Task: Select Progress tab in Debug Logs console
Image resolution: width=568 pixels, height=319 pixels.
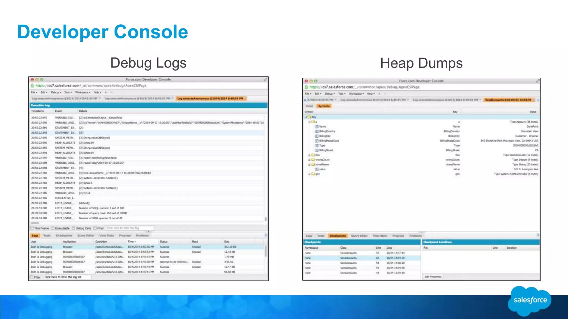Action: pyautogui.click(x=125, y=235)
